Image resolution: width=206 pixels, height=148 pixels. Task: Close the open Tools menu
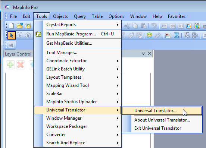(x=42, y=16)
